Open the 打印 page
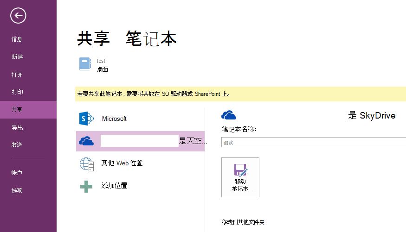Screen dimensions: 406x232 click(17, 92)
